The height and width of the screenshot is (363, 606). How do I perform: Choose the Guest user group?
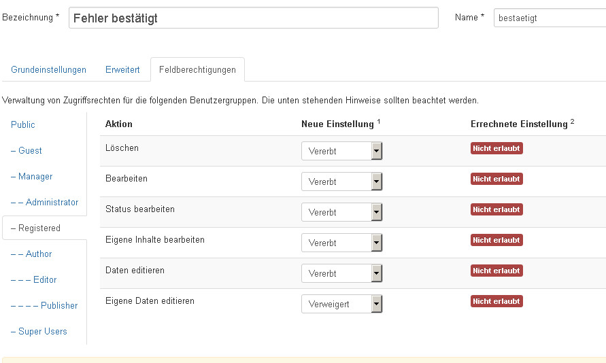(27, 151)
